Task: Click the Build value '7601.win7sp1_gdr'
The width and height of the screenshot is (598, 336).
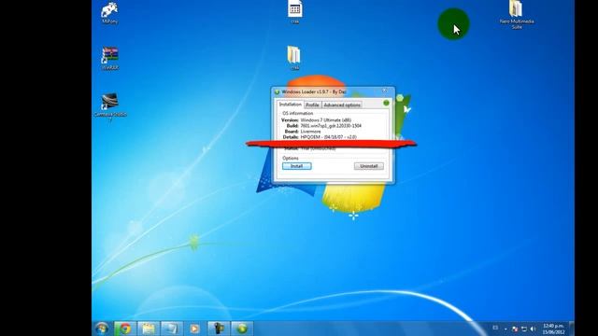Action: click(x=331, y=126)
